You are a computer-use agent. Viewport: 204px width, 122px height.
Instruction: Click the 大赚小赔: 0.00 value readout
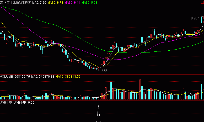24,103
